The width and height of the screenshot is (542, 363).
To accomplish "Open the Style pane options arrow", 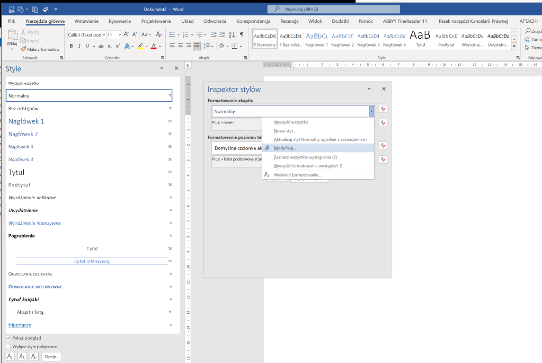I will point(162,69).
